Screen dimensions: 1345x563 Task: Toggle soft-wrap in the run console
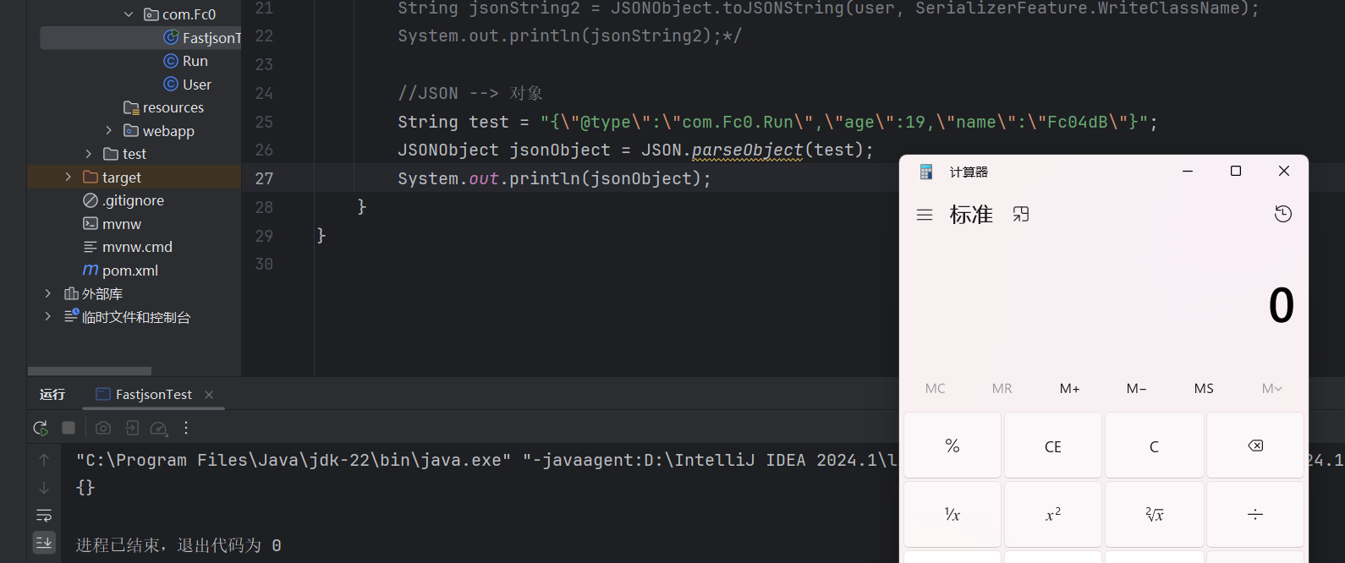44,515
